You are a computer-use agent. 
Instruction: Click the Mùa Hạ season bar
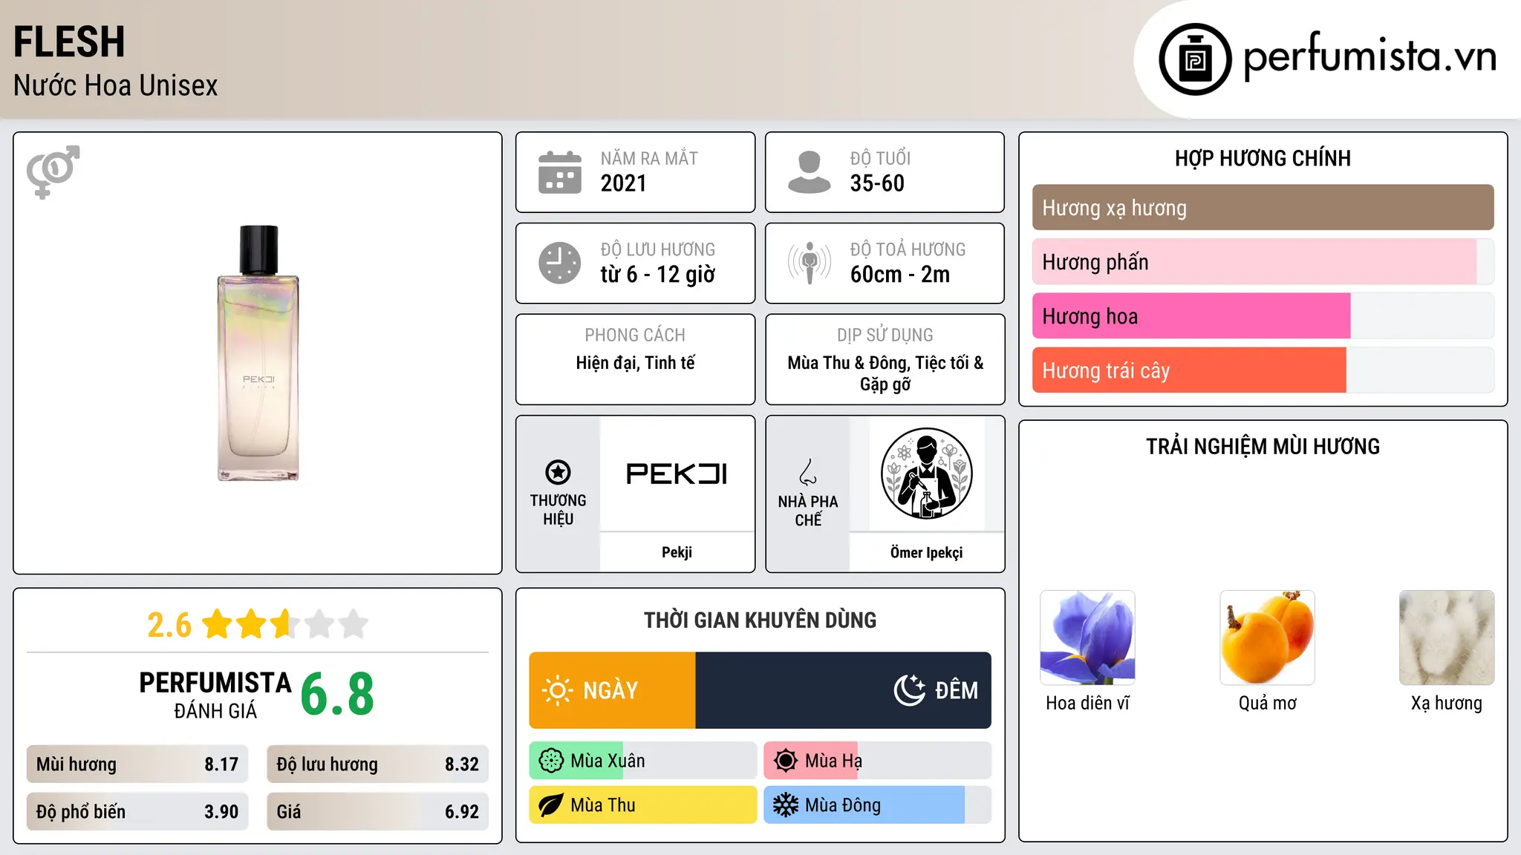[x=877, y=761]
